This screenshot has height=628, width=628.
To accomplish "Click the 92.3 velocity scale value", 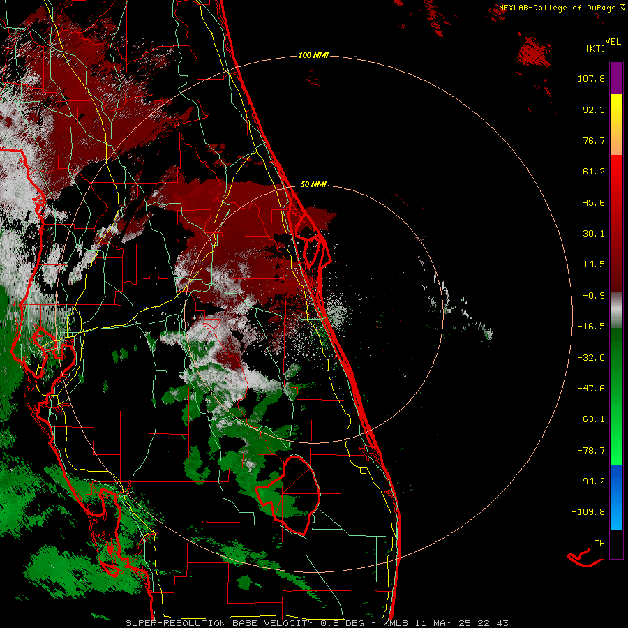I will (x=594, y=110).
